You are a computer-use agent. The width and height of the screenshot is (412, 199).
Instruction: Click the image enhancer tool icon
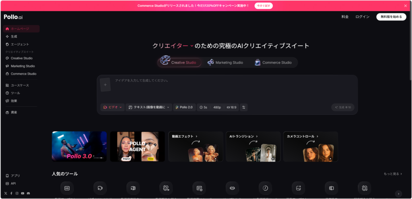pos(299,188)
